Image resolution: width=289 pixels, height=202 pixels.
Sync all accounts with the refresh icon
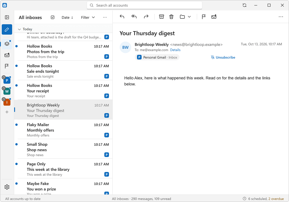pyautogui.click(x=244, y=5)
